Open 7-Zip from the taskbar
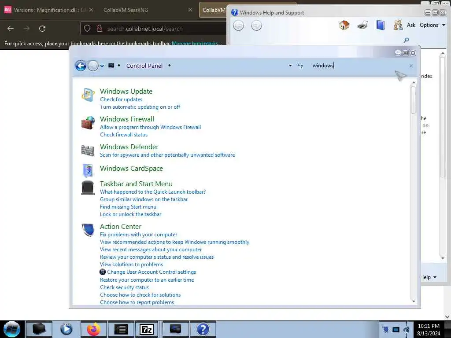 (147, 329)
